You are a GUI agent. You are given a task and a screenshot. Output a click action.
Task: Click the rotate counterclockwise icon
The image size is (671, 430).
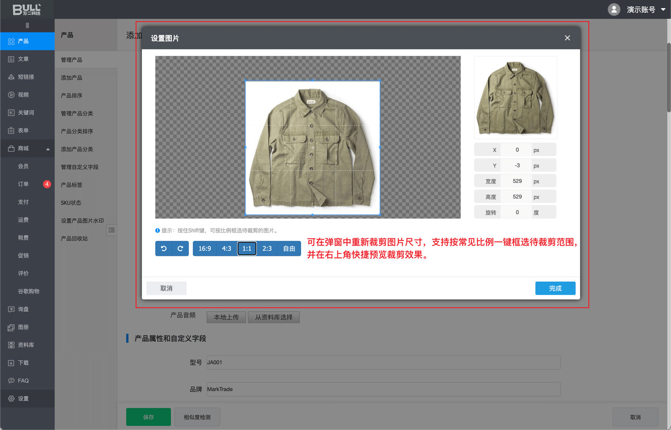point(164,249)
